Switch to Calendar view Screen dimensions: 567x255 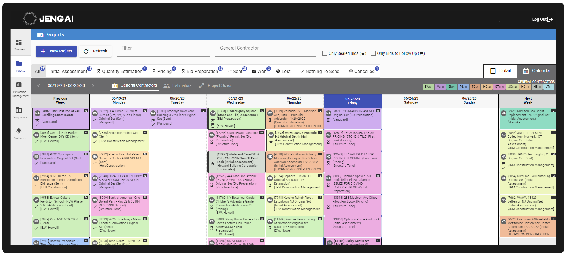pyautogui.click(x=536, y=71)
